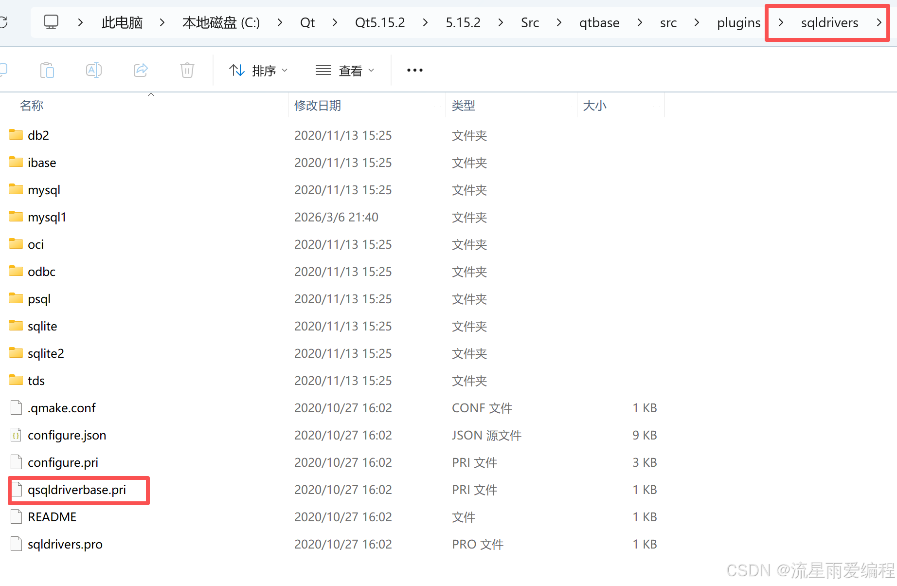Screen dimensions: 897x586
Task: Navigate to 此电脑 breadcrumb
Action: [122, 22]
